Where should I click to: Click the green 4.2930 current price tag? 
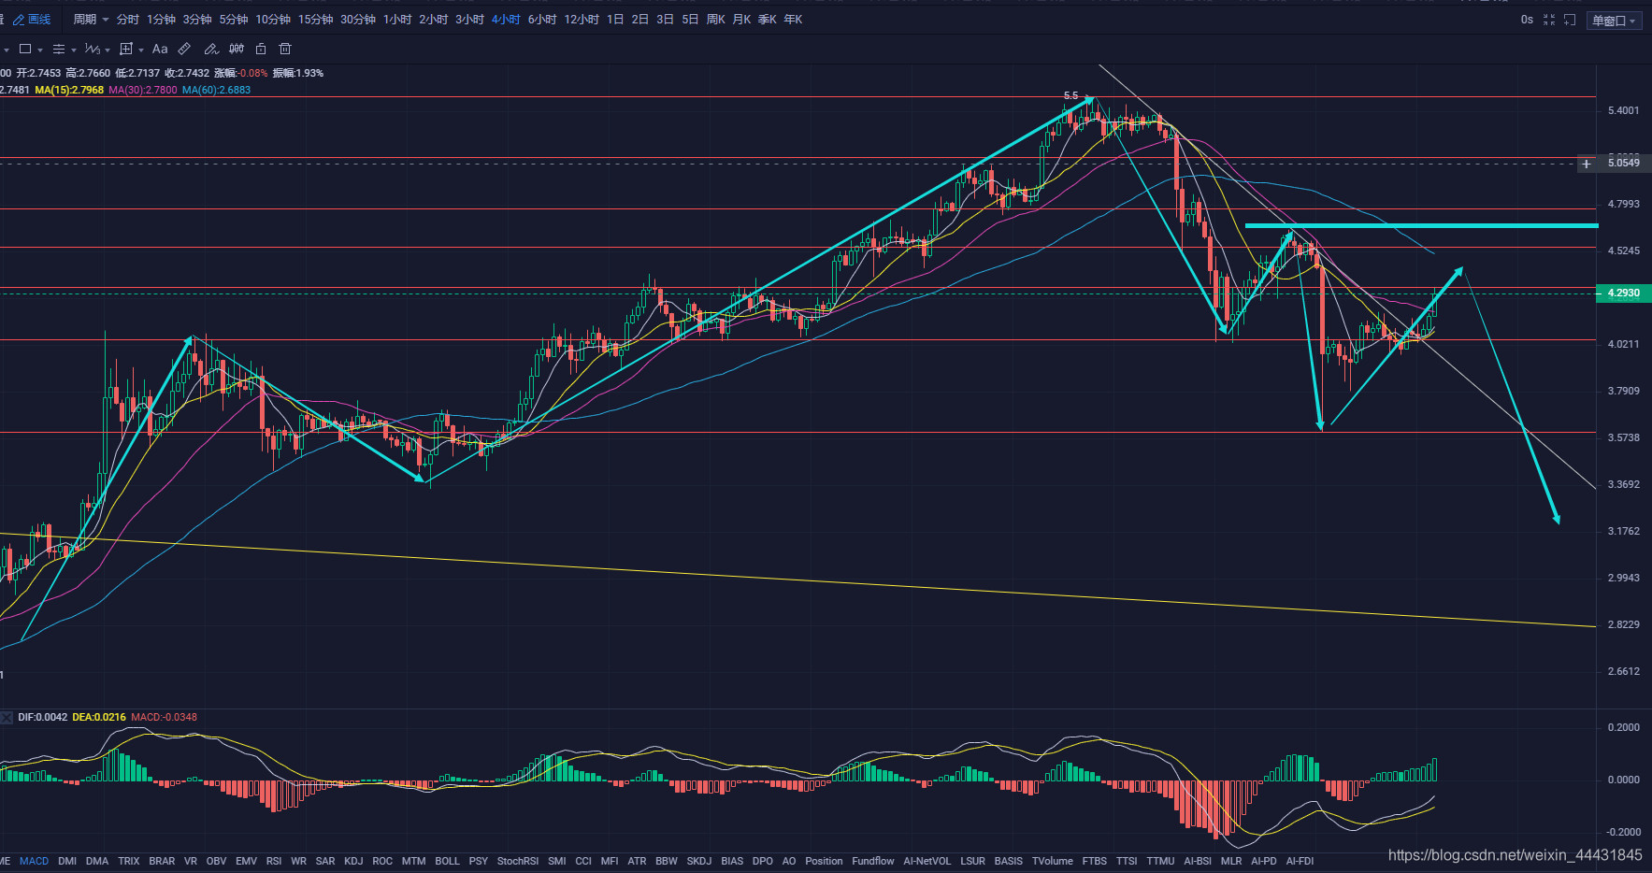(x=1624, y=293)
